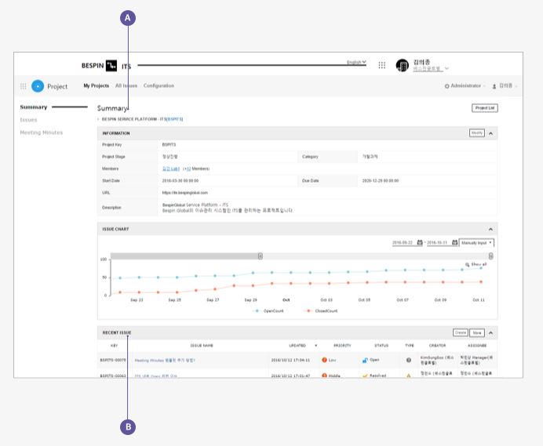The height and width of the screenshot is (446, 543).
Task: Click the More button in Recent Issue
Action: [477, 332]
